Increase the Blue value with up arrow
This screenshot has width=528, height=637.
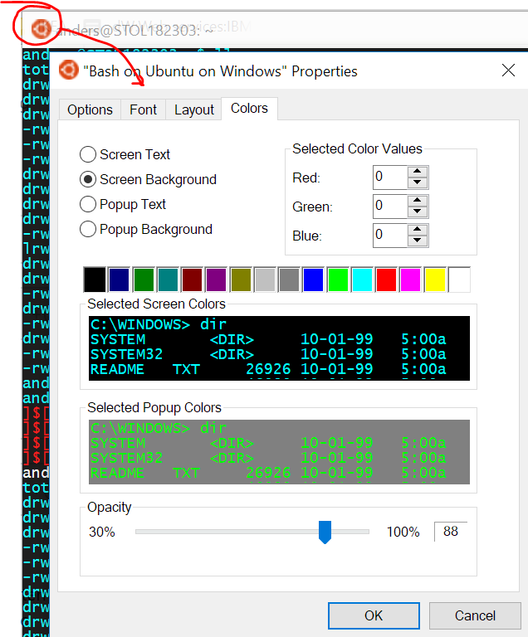click(417, 230)
